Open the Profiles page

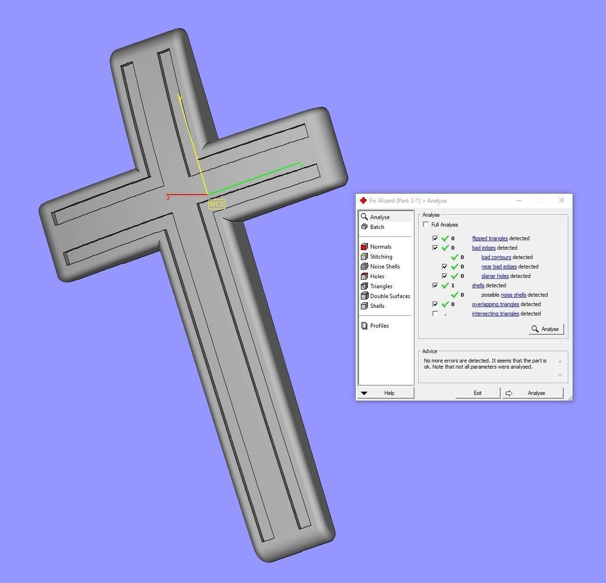coord(379,325)
